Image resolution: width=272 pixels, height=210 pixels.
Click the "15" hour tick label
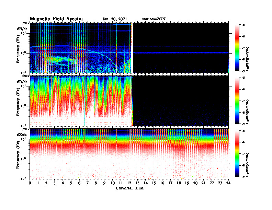coord(154,183)
